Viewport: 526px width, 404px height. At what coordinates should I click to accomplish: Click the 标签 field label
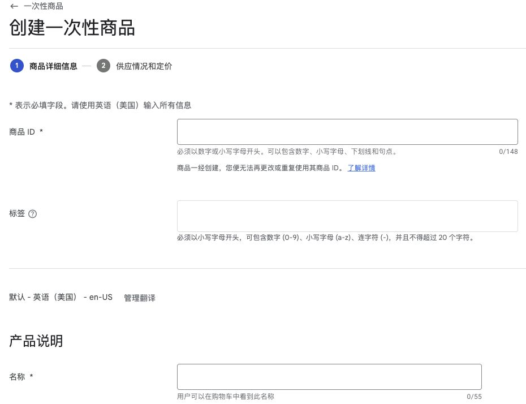[x=17, y=213]
